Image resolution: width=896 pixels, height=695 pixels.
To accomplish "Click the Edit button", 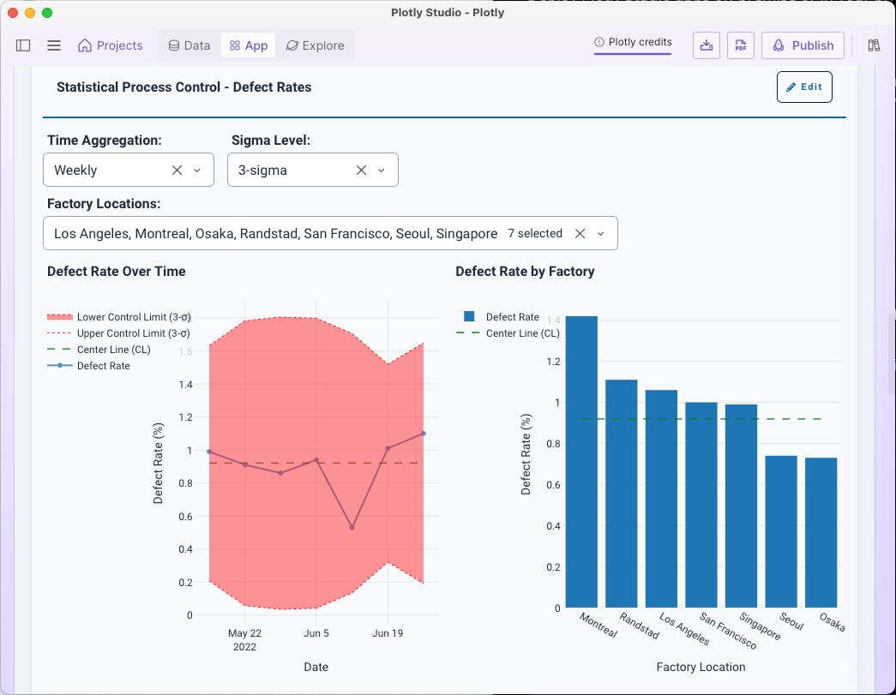I will click(803, 87).
